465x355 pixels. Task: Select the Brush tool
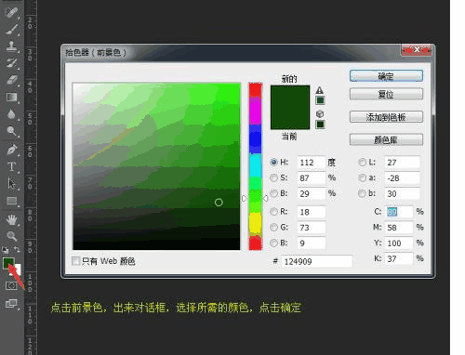point(11,30)
